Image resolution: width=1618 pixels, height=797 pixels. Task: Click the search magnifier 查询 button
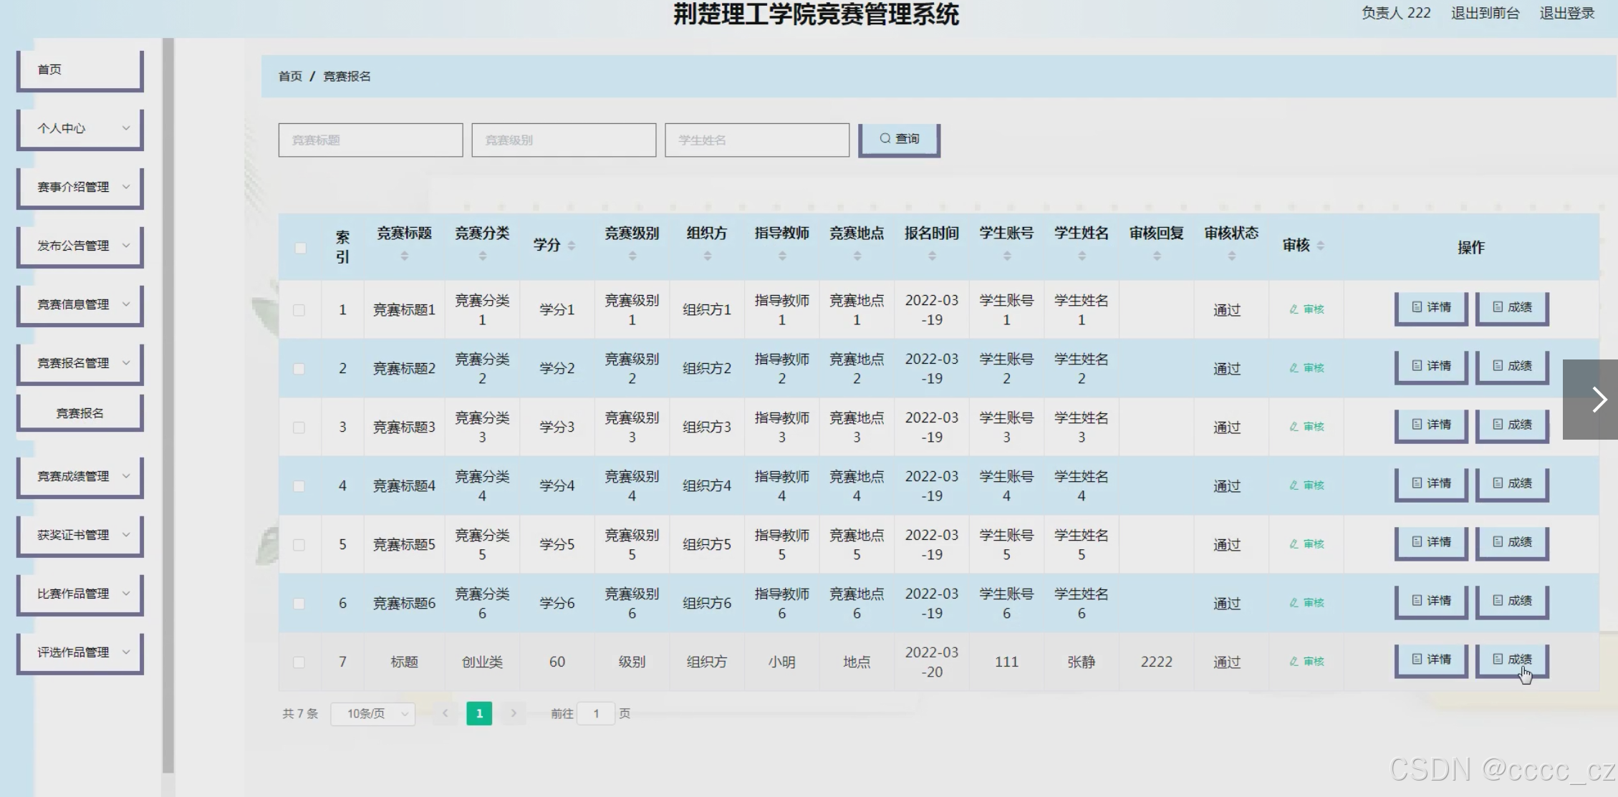tap(899, 139)
